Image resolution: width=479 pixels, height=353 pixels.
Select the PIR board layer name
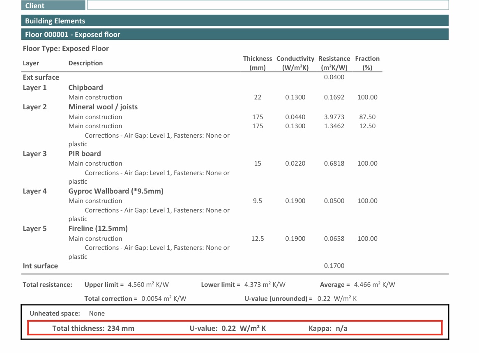[84, 154]
